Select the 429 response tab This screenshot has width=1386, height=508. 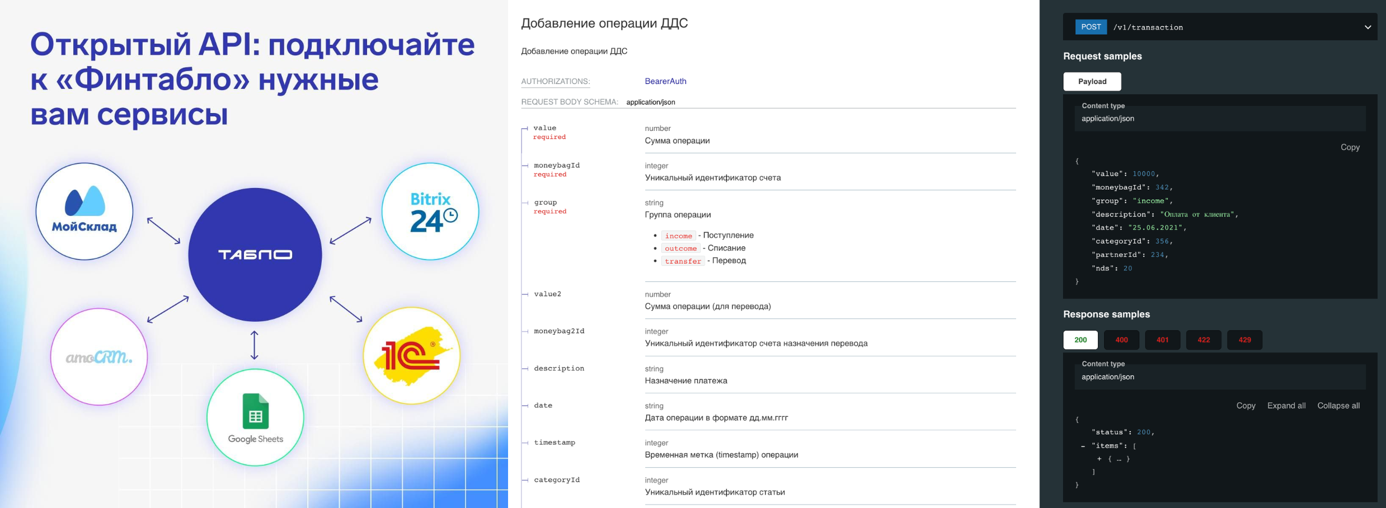(x=1244, y=340)
